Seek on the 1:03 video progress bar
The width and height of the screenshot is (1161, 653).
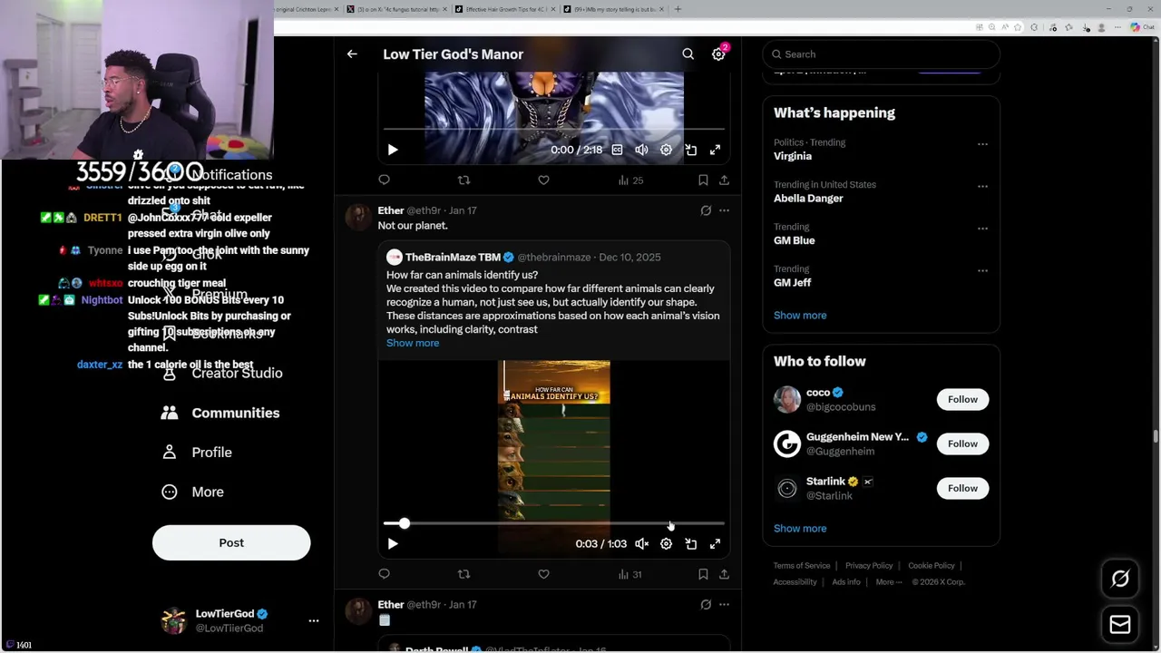(x=554, y=523)
